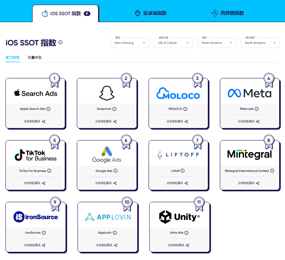Click info icon next to iOS SSOT title
This screenshot has width=285, height=260.
click(x=60, y=42)
